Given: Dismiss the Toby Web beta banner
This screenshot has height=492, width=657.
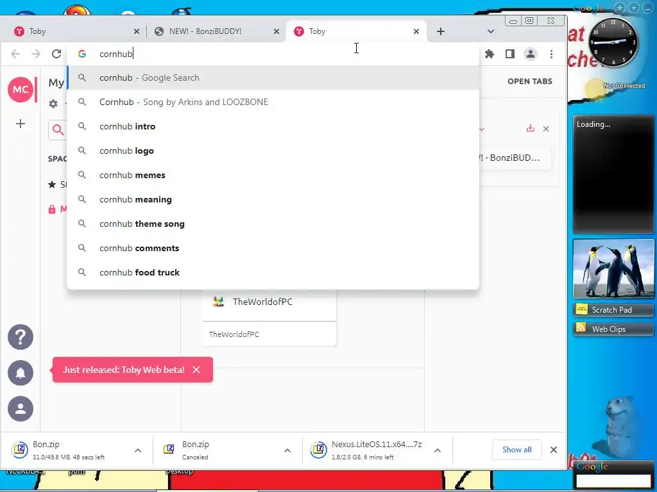Looking at the screenshot, I should point(196,370).
